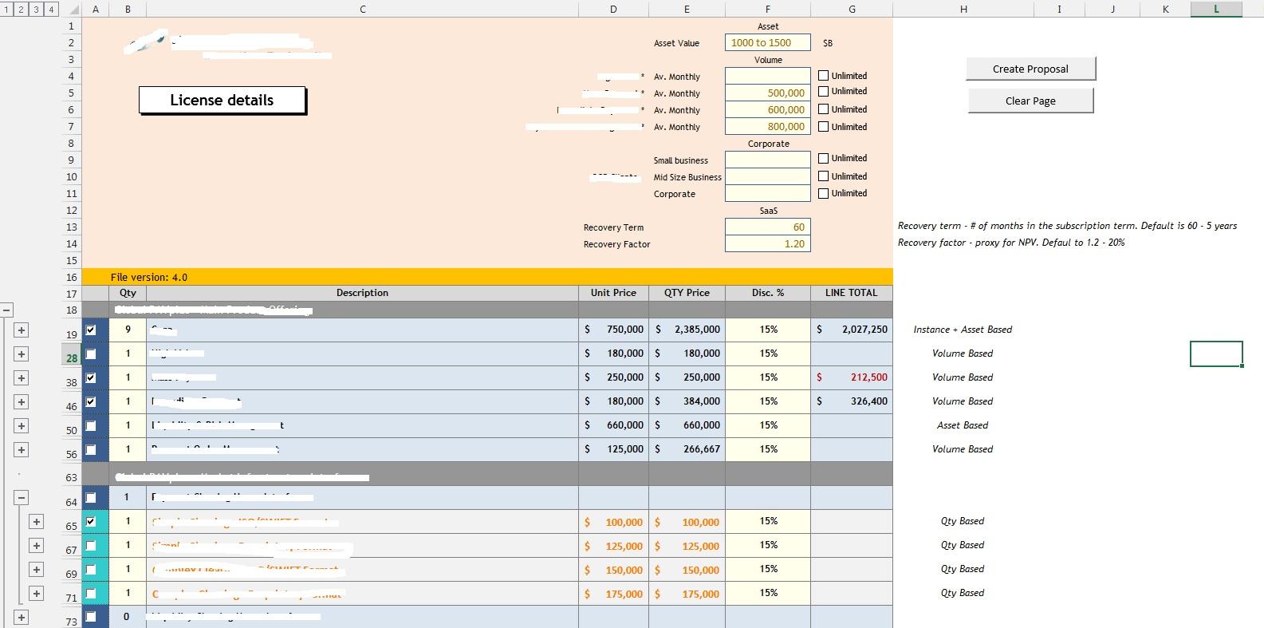Uncheck the row 38 item checkbox
The height and width of the screenshot is (628, 1264).
91,377
